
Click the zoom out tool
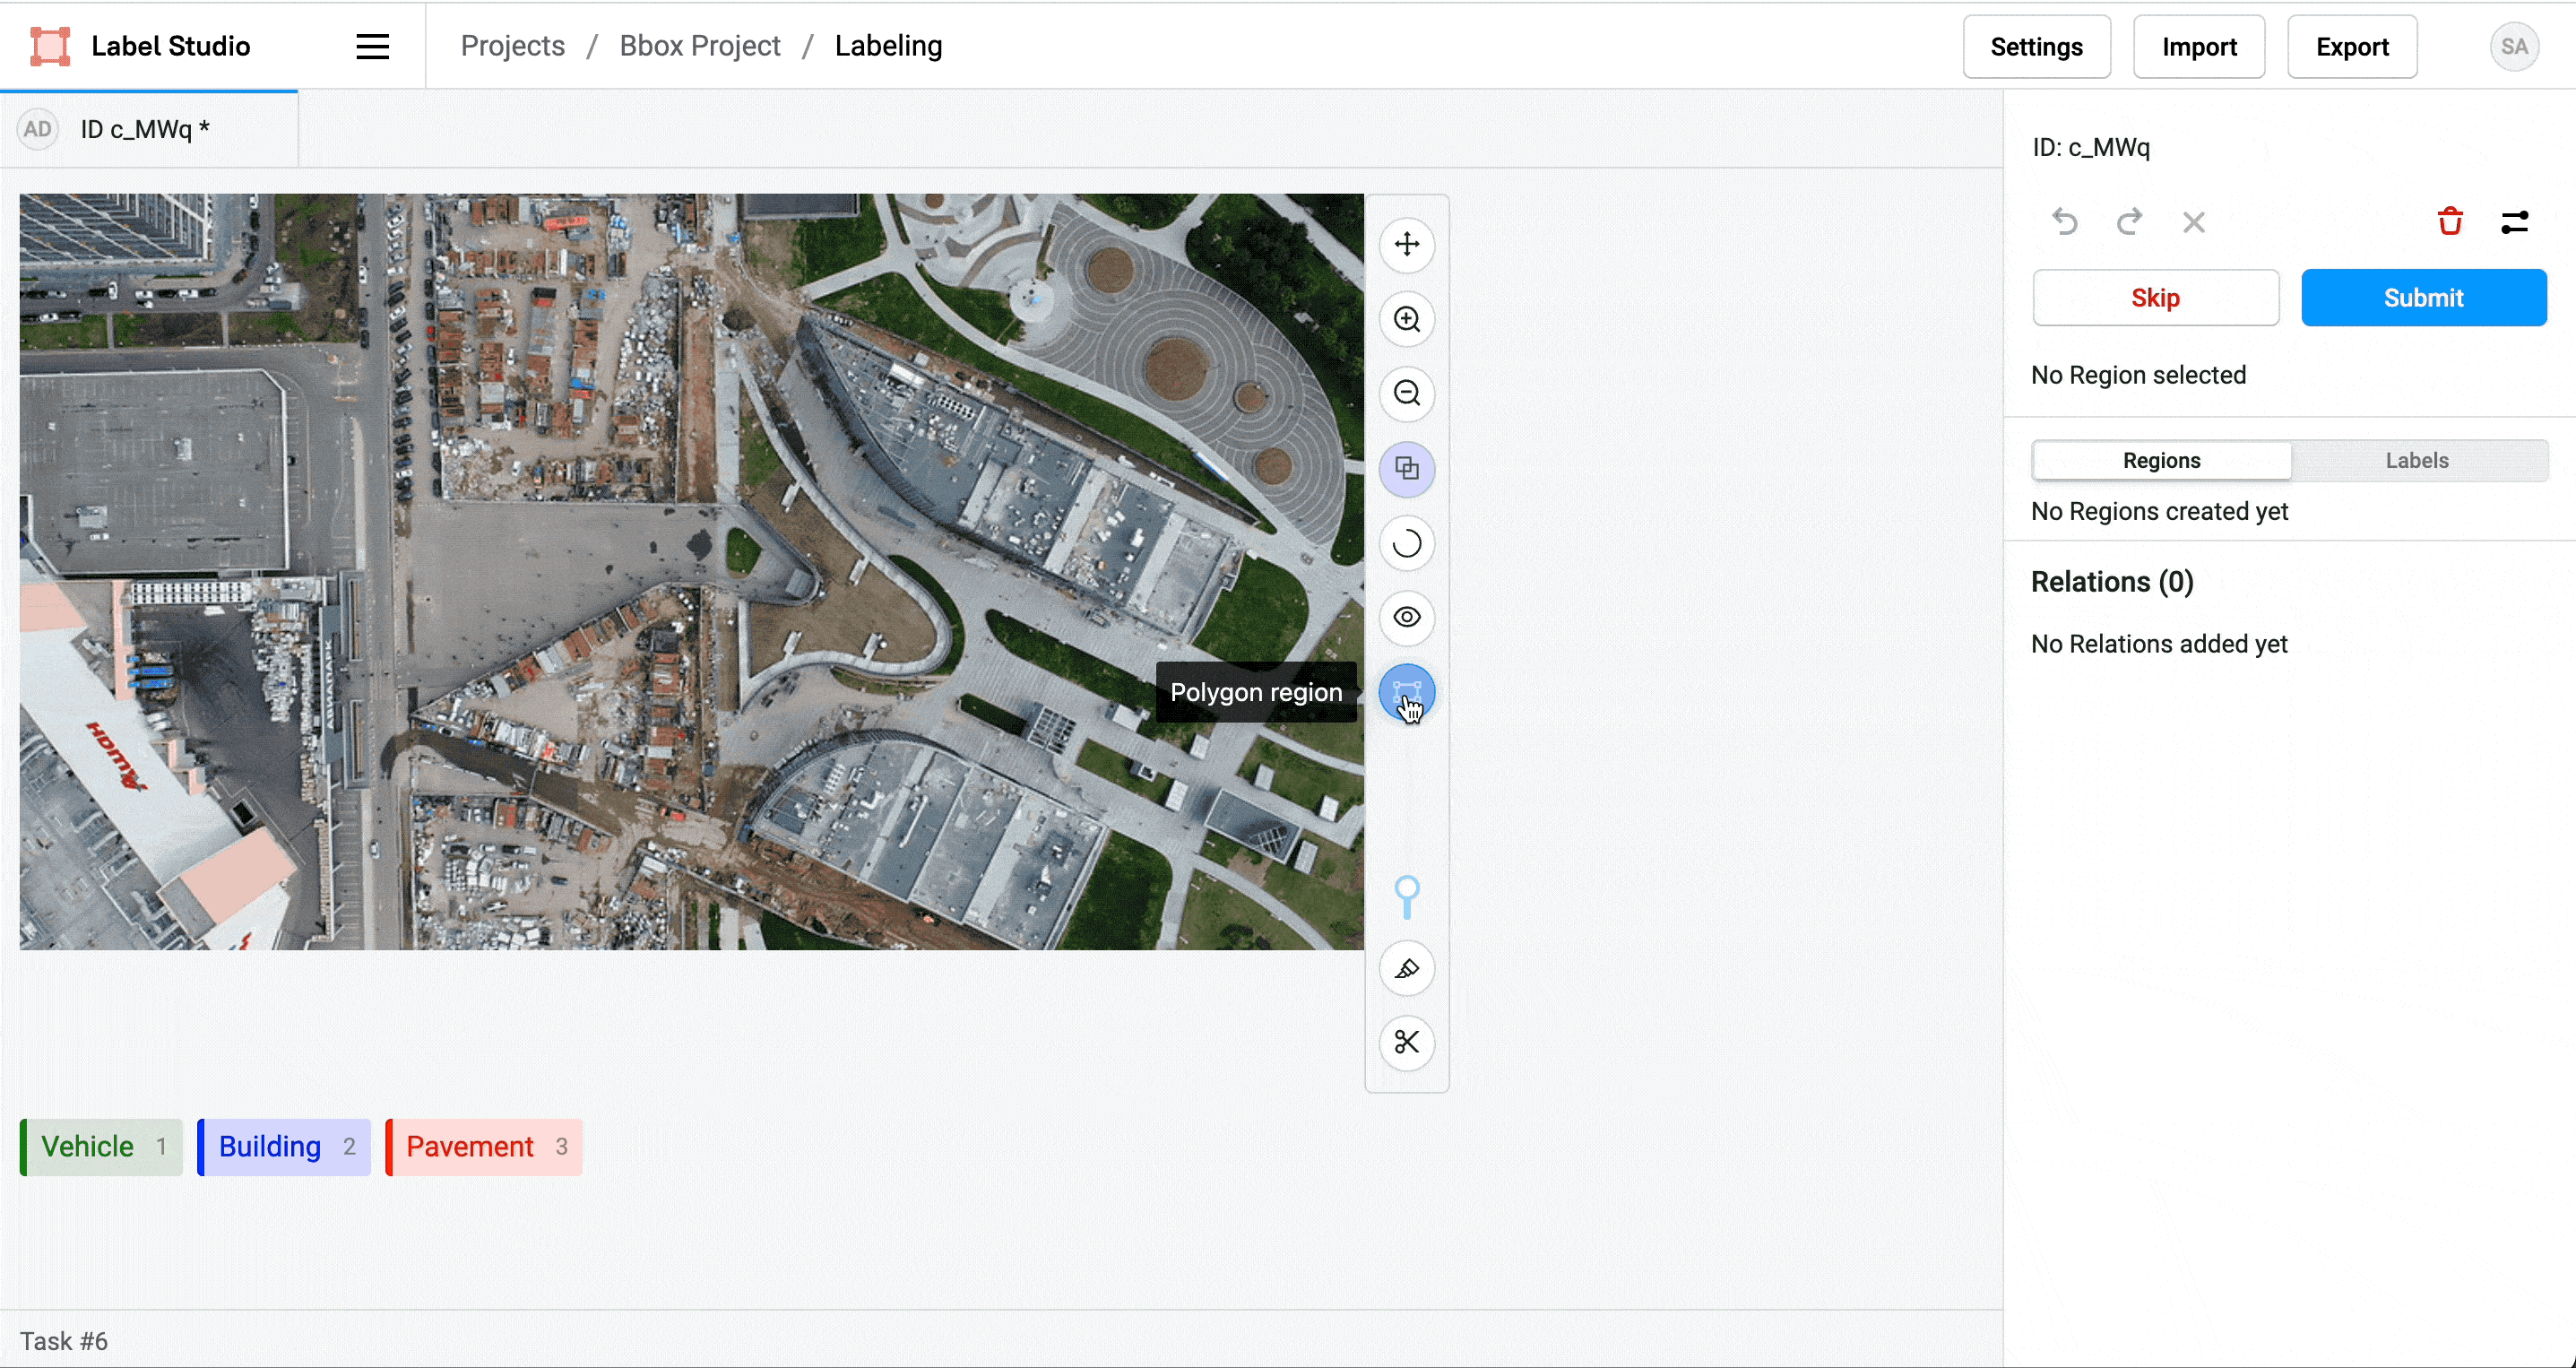click(x=1405, y=394)
